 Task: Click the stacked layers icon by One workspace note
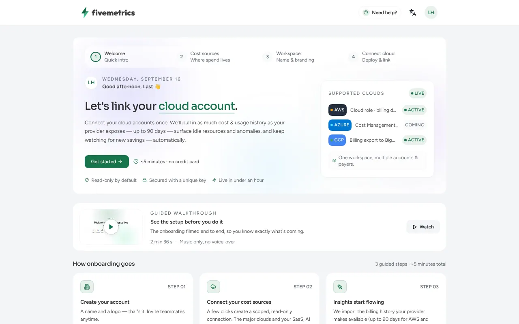pyautogui.click(x=335, y=161)
